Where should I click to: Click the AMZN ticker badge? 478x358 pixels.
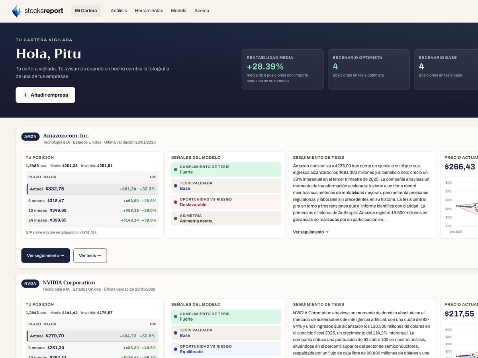point(30,136)
